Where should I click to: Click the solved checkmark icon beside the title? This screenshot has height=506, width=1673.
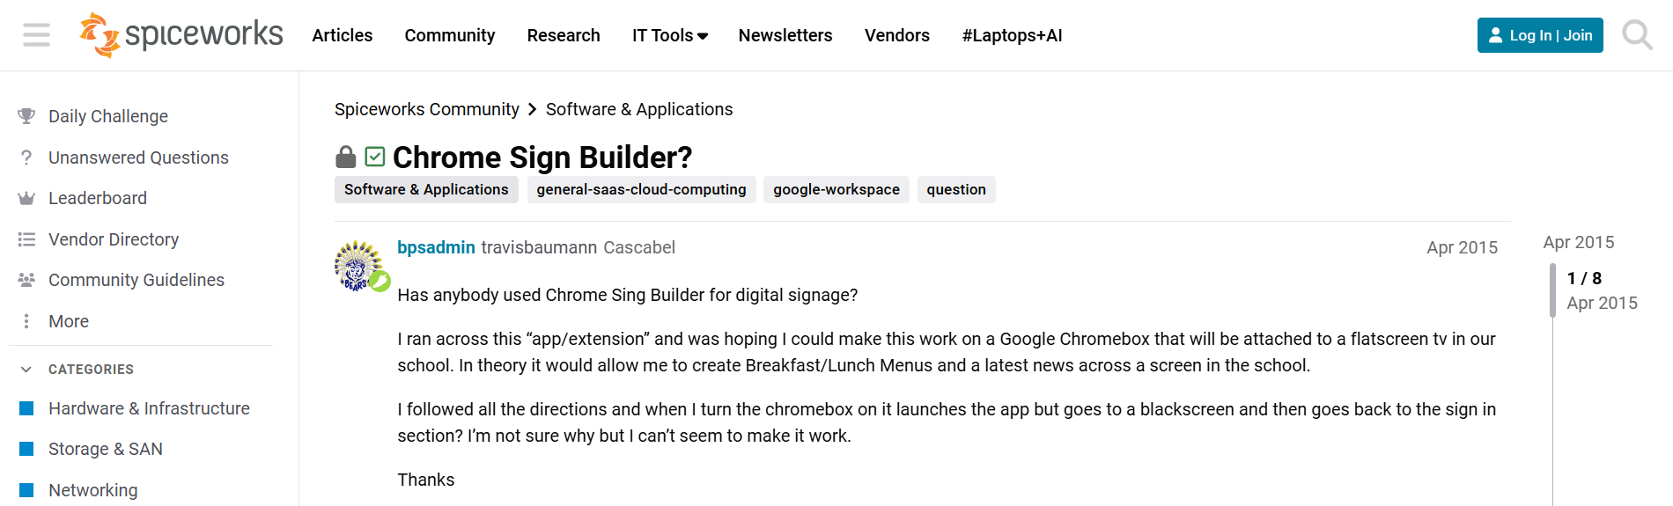(375, 157)
